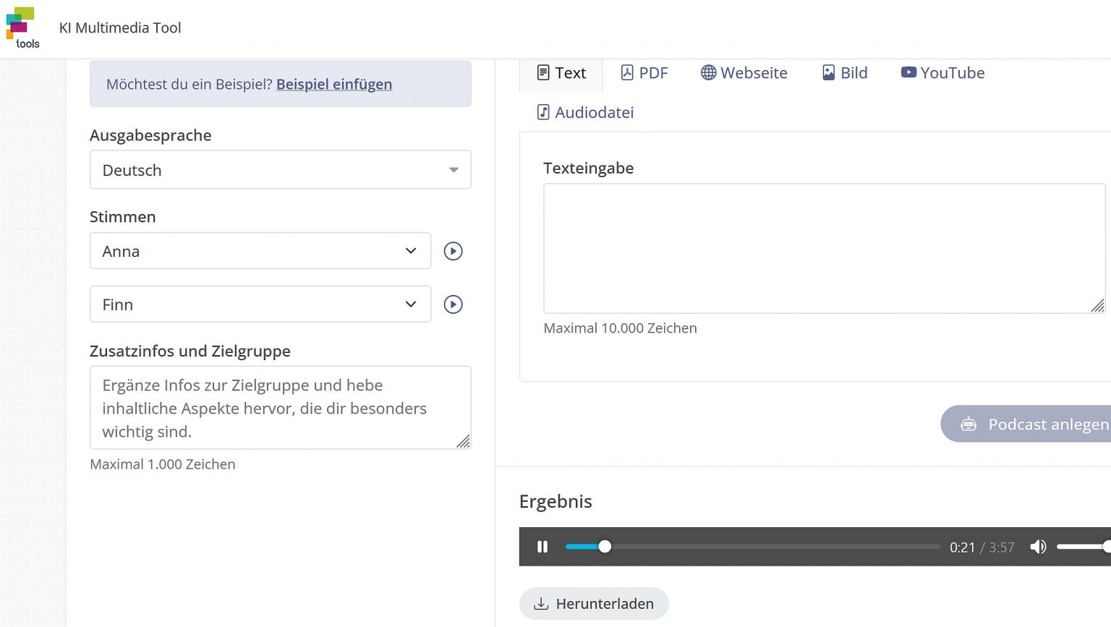Click the tools logo in header
Screen dimensions: 1111x627
[x=22, y=27]
